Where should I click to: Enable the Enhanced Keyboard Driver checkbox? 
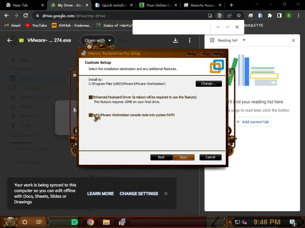point(91,97)
